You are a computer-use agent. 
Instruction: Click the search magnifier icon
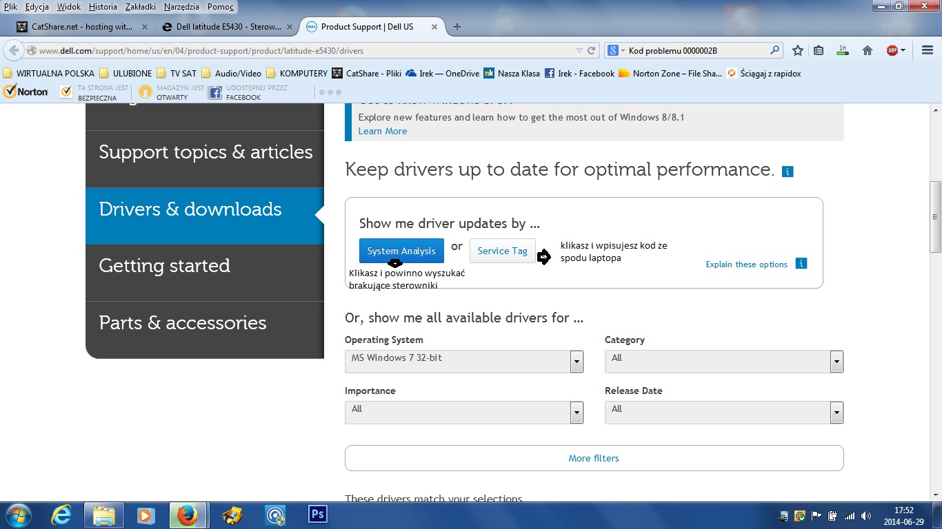point(775,50)
